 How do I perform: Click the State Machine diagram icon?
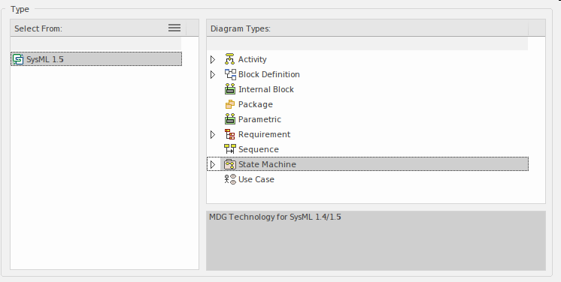(230, 164)
